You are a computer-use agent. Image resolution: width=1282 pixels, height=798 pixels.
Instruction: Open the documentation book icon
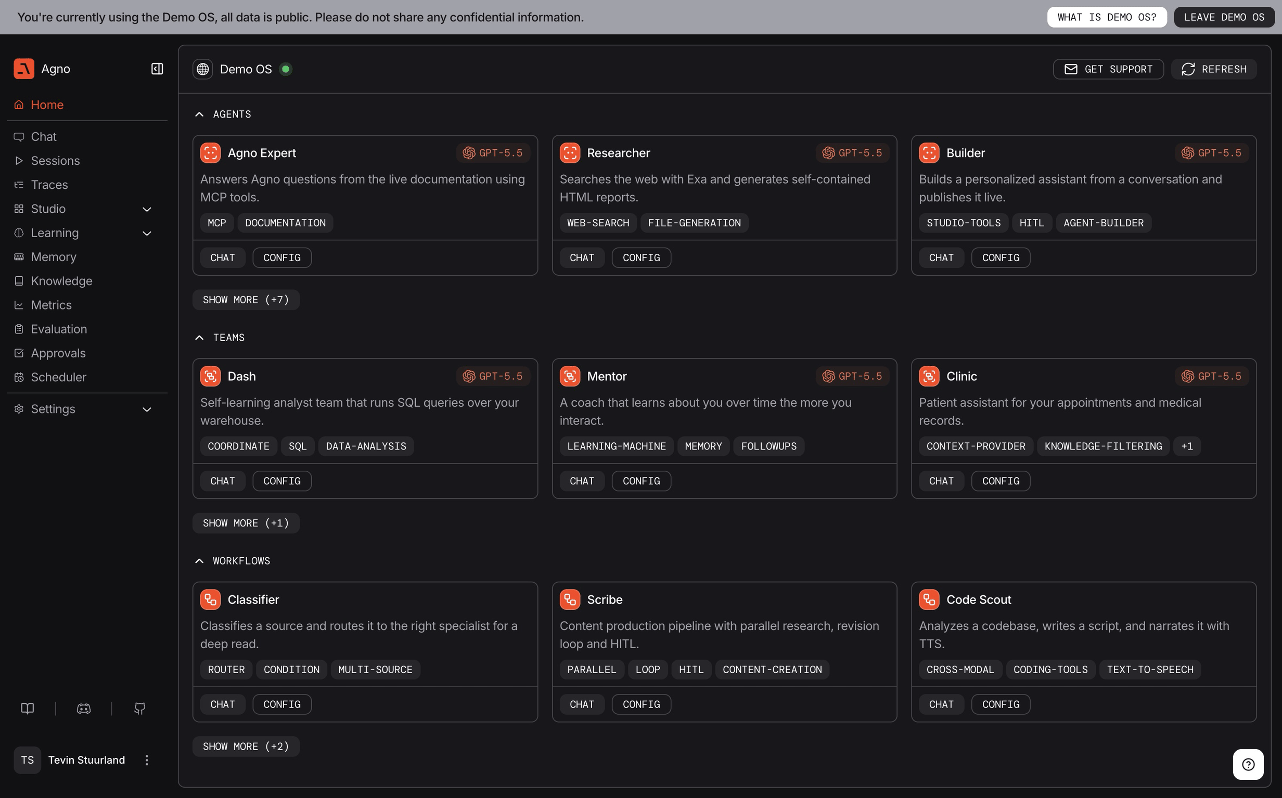coord(28,709)
